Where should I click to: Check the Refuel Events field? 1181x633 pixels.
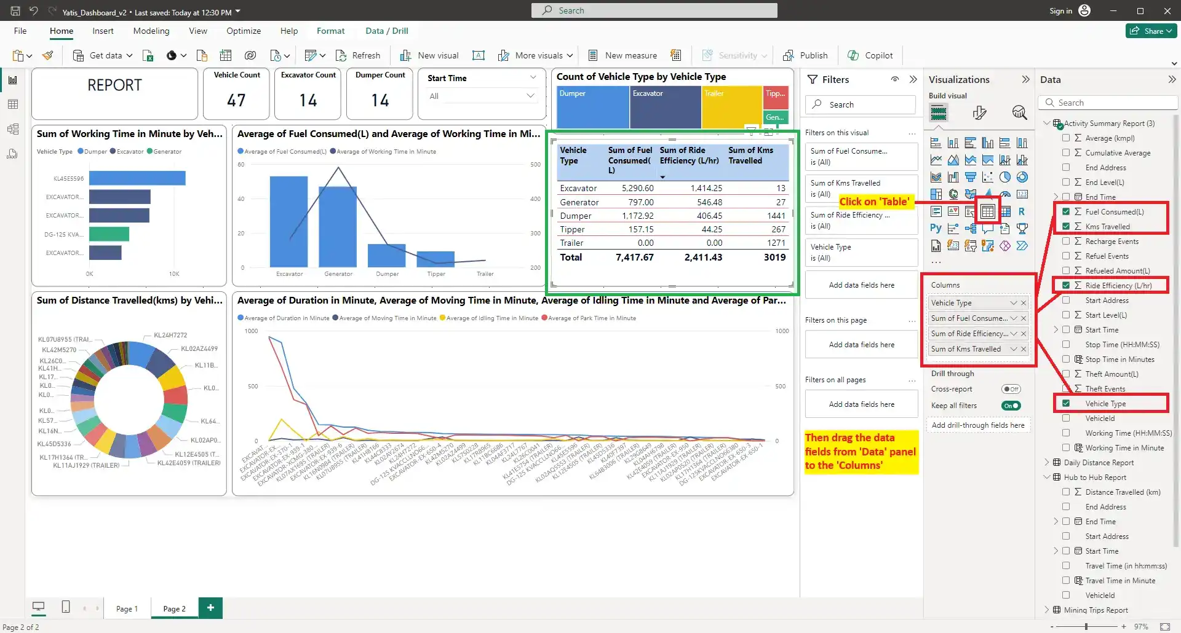click(1066, 256)
